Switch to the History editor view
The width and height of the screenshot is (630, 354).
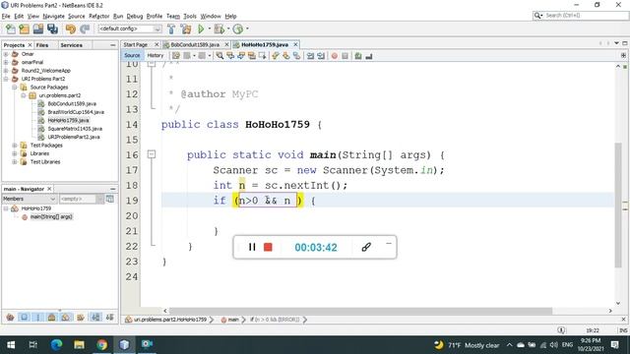click(x=156, y=55)
